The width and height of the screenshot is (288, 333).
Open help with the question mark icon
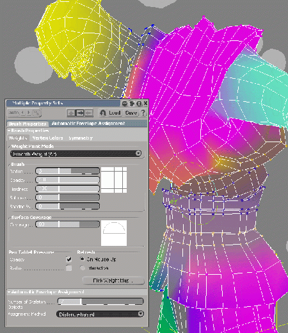[143, 113]
